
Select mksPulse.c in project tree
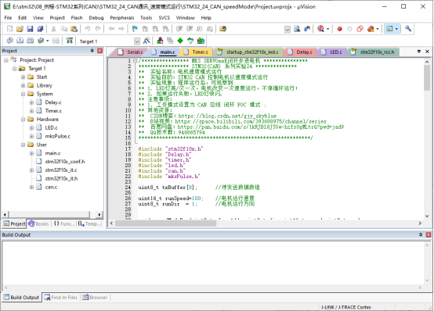[x=57, y=136]
